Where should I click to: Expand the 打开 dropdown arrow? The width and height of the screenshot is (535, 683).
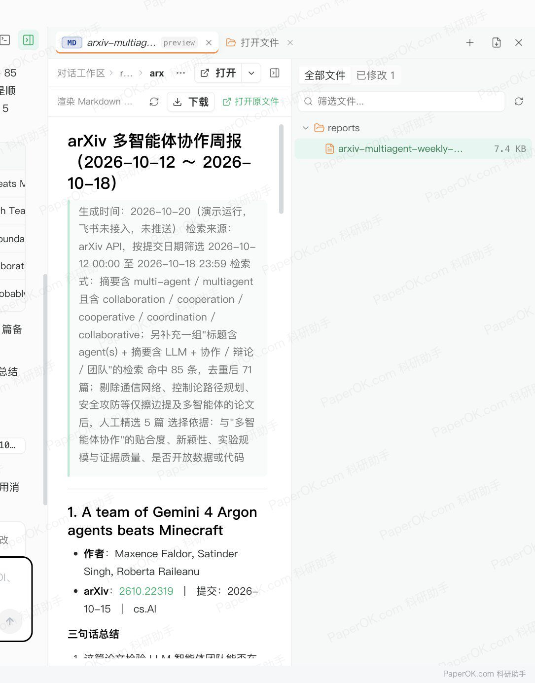(251, 73)
